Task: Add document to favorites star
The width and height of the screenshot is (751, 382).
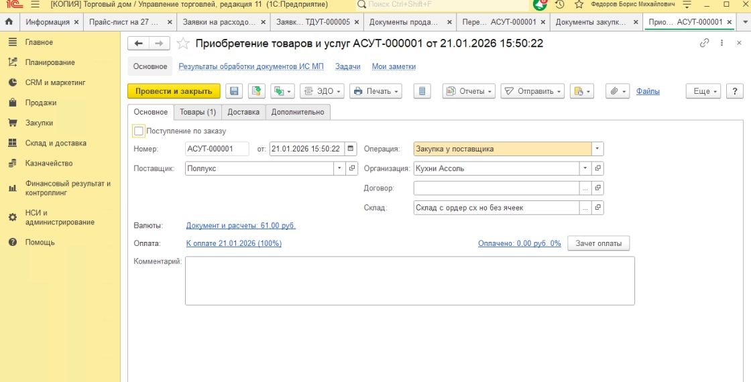Action: [x=183, y=44]
